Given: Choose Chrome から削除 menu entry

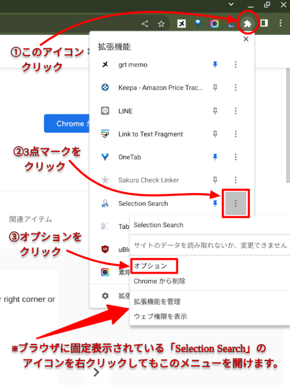Looking at the screenshot, I should coord(159,281).
